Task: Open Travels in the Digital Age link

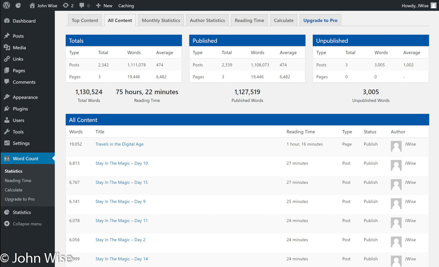Action: coord(120,144)
